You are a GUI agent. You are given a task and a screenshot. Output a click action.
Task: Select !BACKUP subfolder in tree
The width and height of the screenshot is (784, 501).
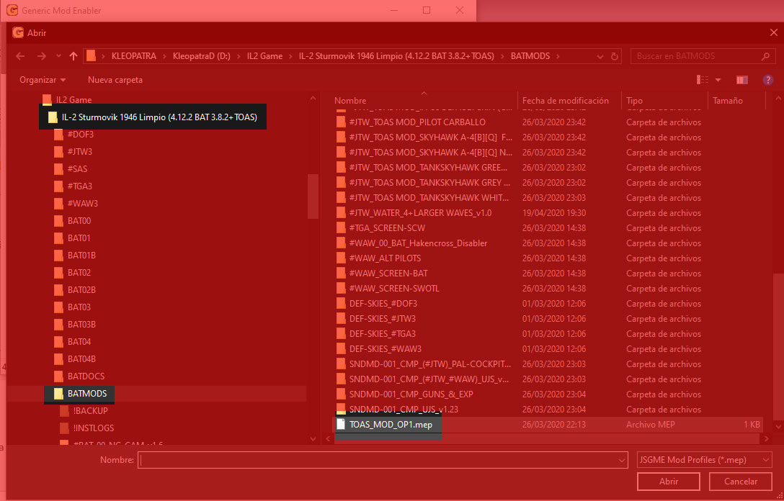click(90, 411)
